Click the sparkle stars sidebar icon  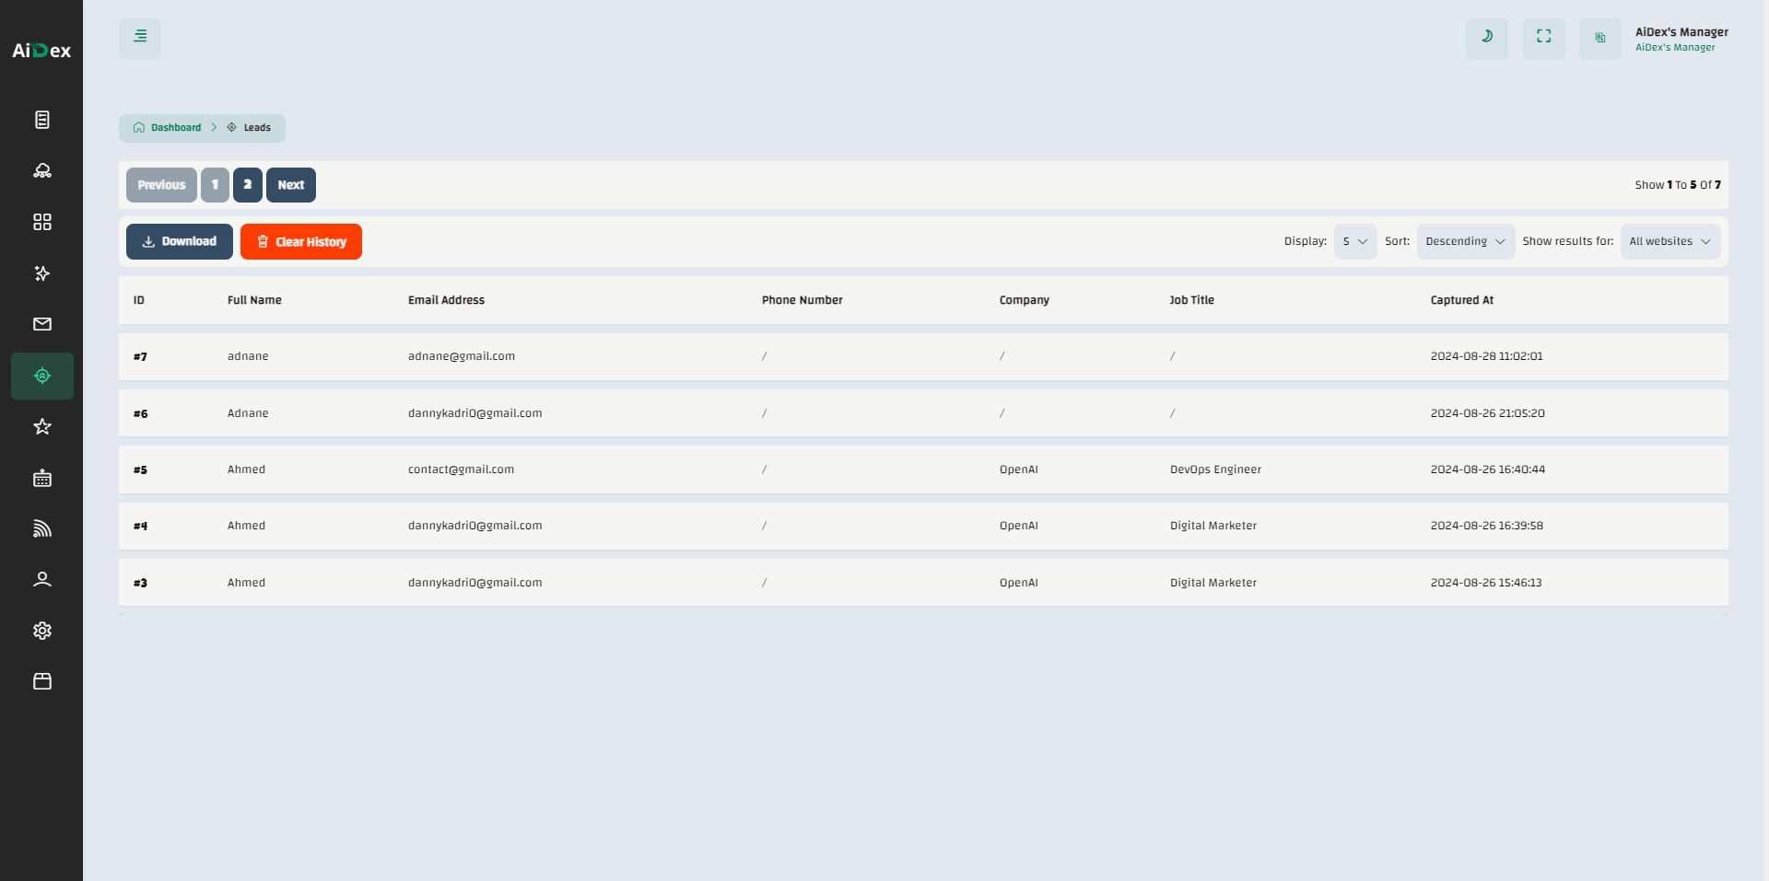pyautogui.click(x=42, y=273)
